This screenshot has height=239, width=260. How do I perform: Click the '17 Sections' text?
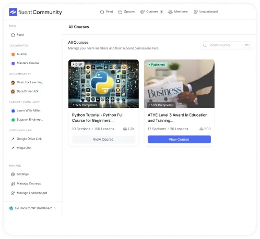tap(157, 129)
